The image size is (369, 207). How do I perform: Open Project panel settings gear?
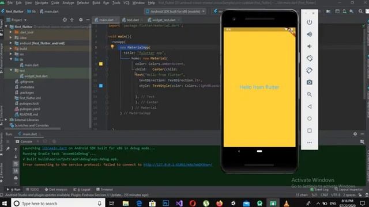[x=81, y=20]
